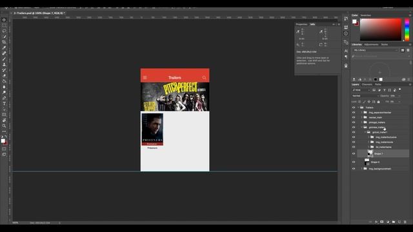Select the Healing Brush tool
413x232 pixels.
point(4,53)
